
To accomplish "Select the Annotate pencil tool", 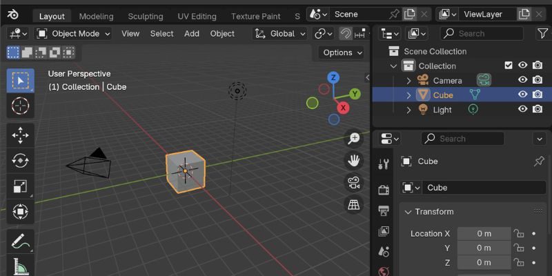I will (x=21, y=241).
